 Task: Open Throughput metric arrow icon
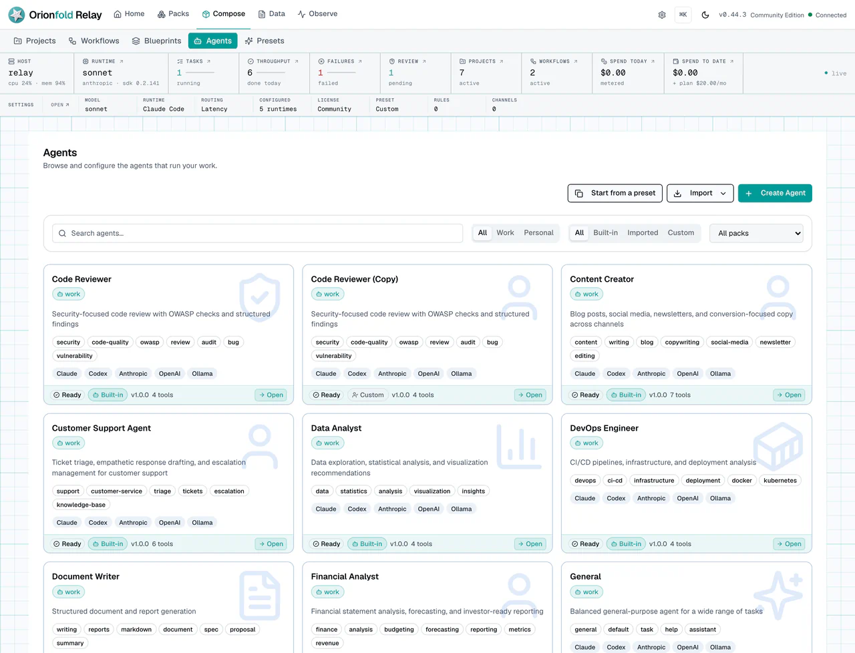(x=297, y=61)
